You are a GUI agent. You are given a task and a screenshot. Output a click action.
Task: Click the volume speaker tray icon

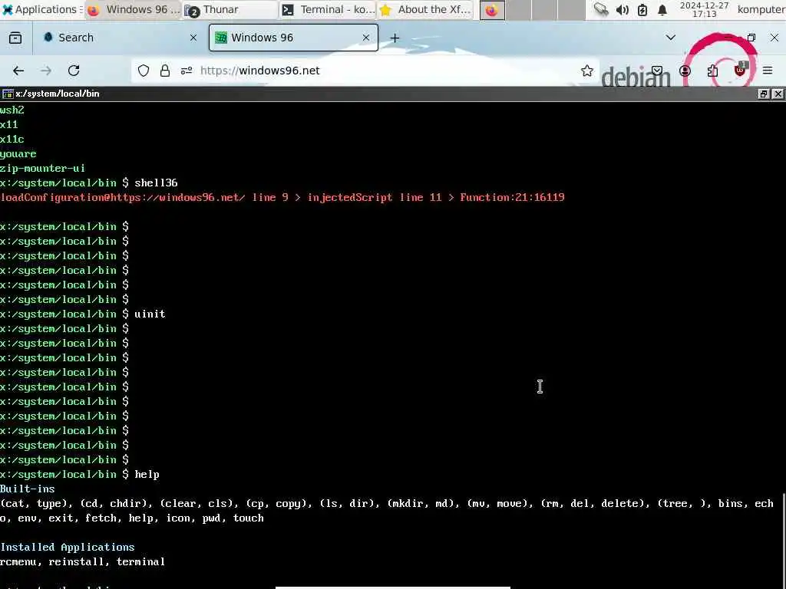(622, 10)
